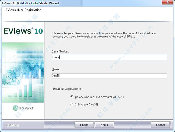Proceed by pressing the Next button
Image resolution: width=175 pixels, height=132 pixels.
tap(104, 125)
